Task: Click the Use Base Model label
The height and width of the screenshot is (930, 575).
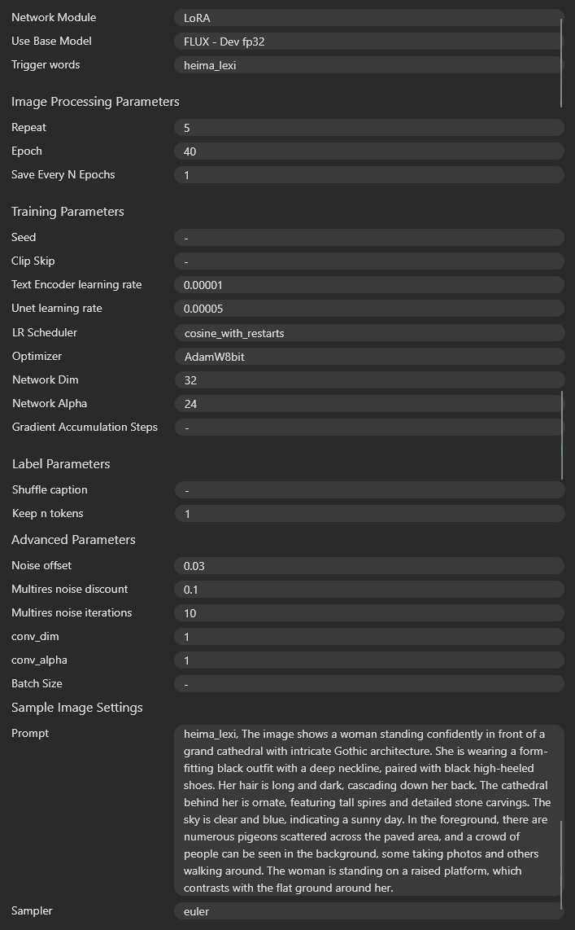Action: (51, 41)
